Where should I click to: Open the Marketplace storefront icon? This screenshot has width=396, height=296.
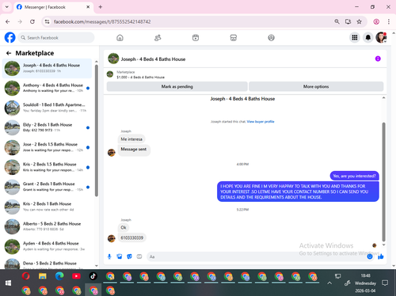click(x=234, y=38)
